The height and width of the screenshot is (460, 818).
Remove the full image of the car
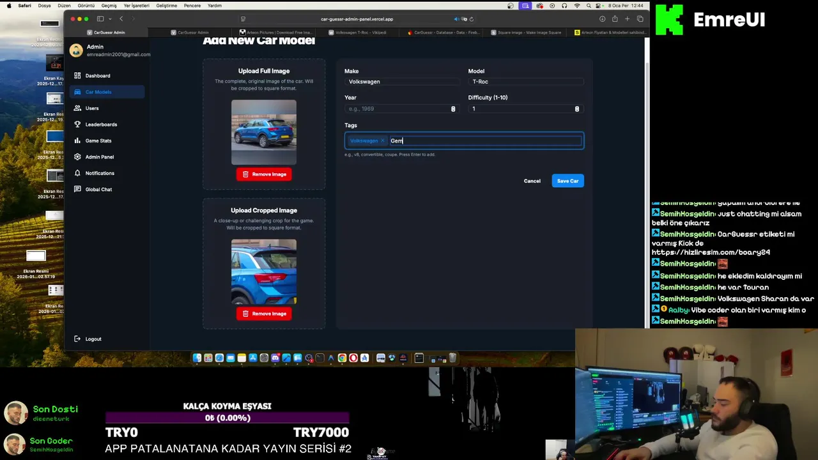tap(264, 174)
